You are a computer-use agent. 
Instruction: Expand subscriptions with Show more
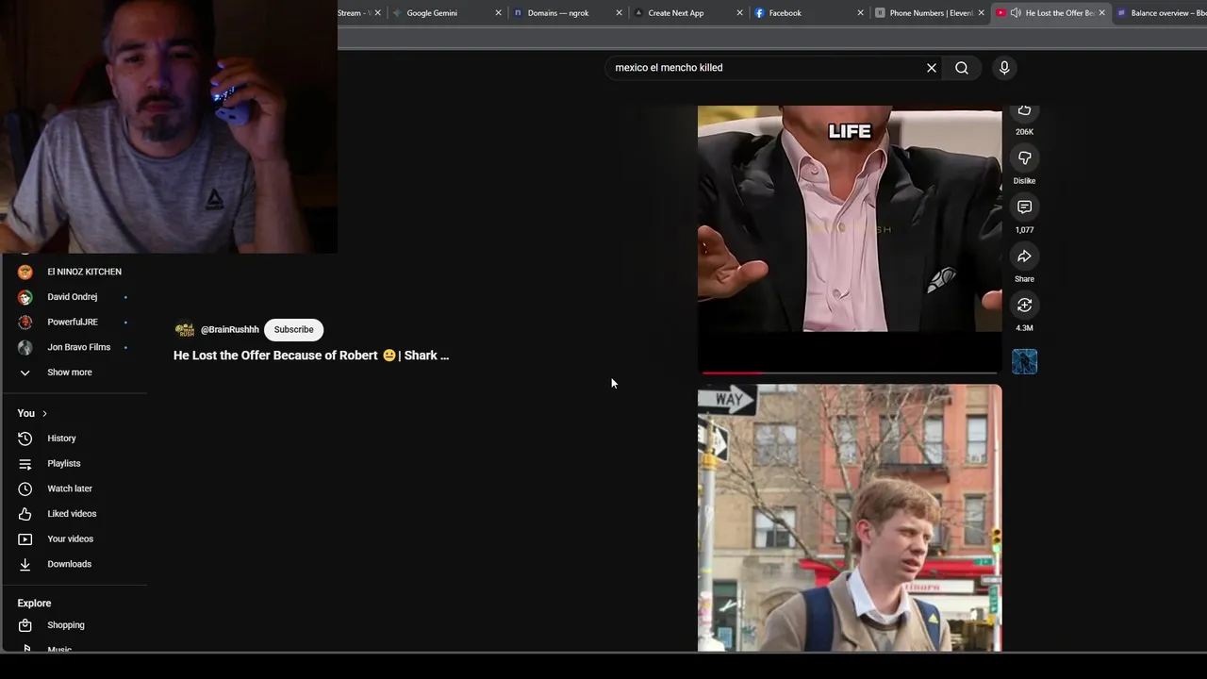pyautogui.click(x=70, y=373)
